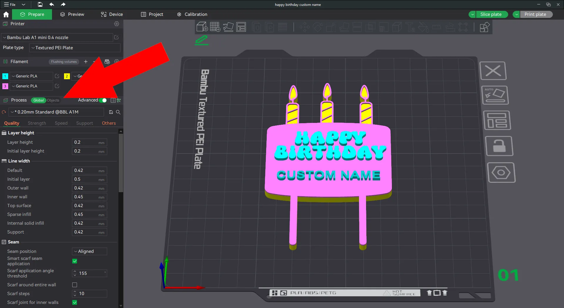Screen dimensions: 564x308
Task: Click the Auto orient toolbar icon
Action: tap(228, 27)
